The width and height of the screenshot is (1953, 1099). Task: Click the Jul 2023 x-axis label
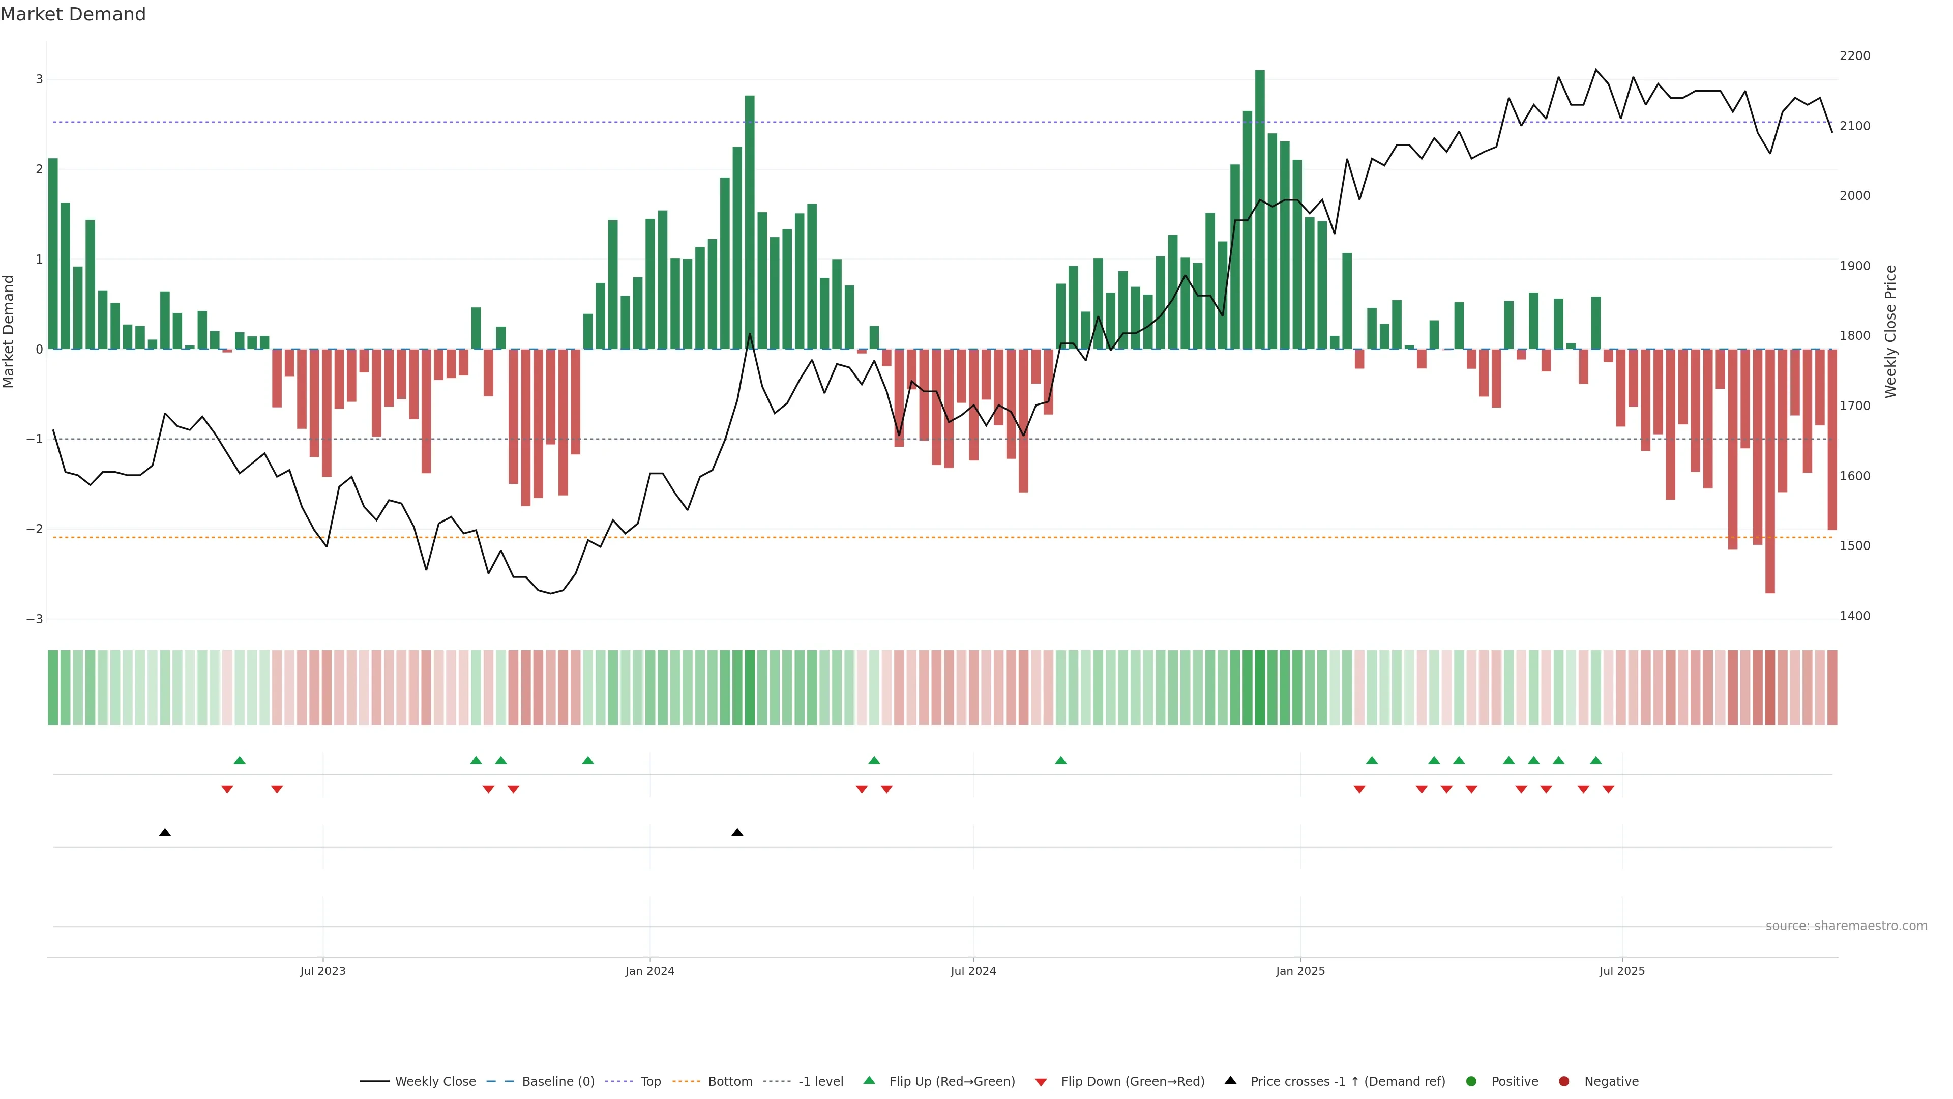click(x=322, y=971)
